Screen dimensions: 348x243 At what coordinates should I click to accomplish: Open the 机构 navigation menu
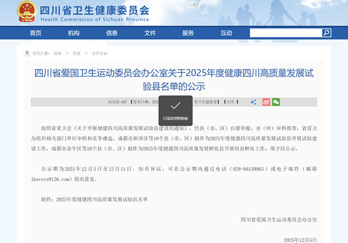73,33
